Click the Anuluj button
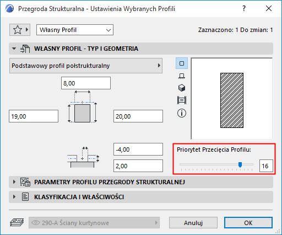 coord(193,223)
